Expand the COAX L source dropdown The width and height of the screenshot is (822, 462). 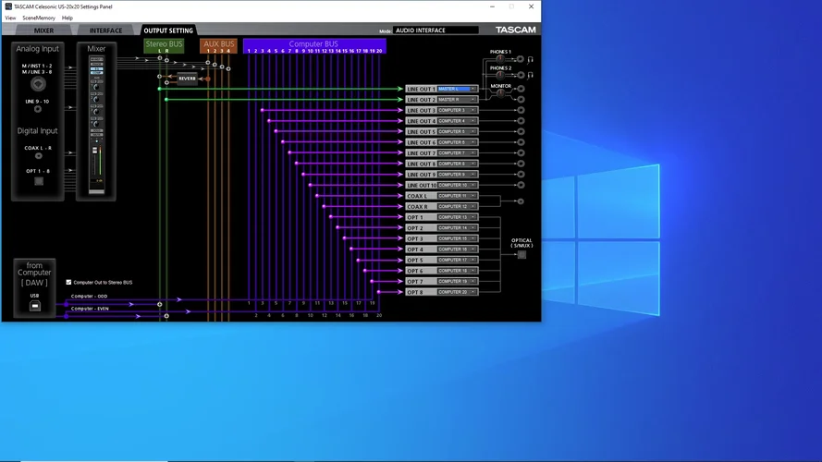(x=457, y=196)
